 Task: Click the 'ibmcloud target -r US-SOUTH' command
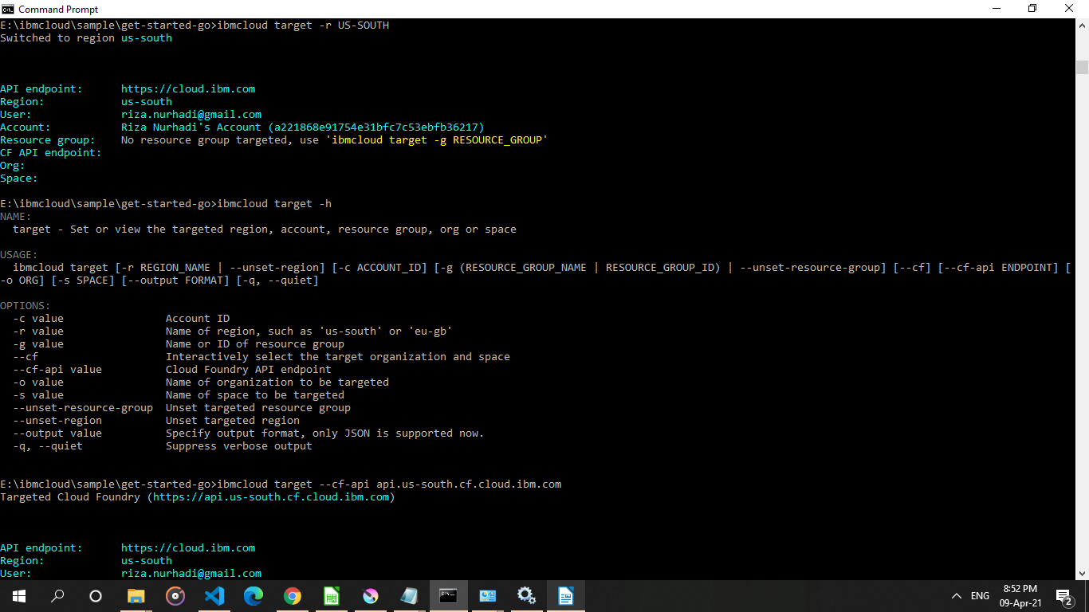pyautogui.click(x=303, y=25)
